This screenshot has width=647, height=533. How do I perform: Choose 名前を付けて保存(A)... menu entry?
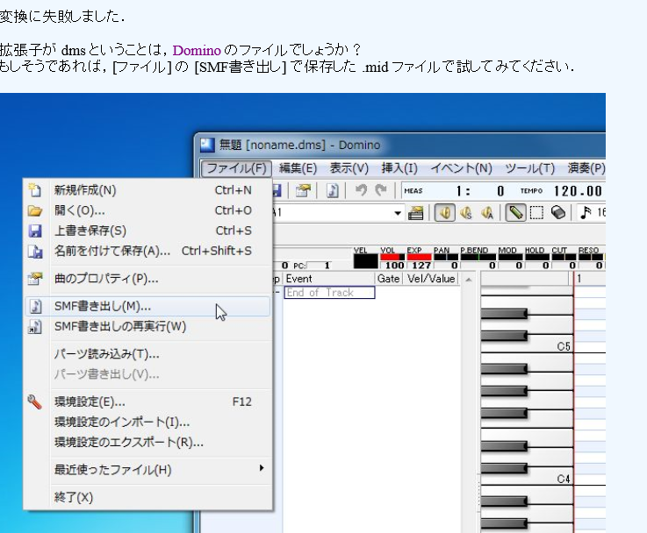pos(147,251)
